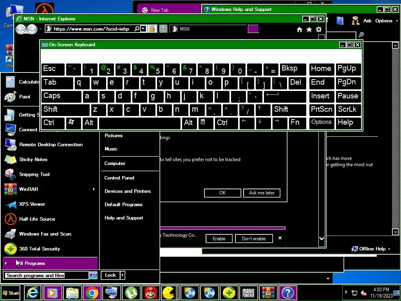Open Sticky Notes from the Start menu

pos(33,160)
